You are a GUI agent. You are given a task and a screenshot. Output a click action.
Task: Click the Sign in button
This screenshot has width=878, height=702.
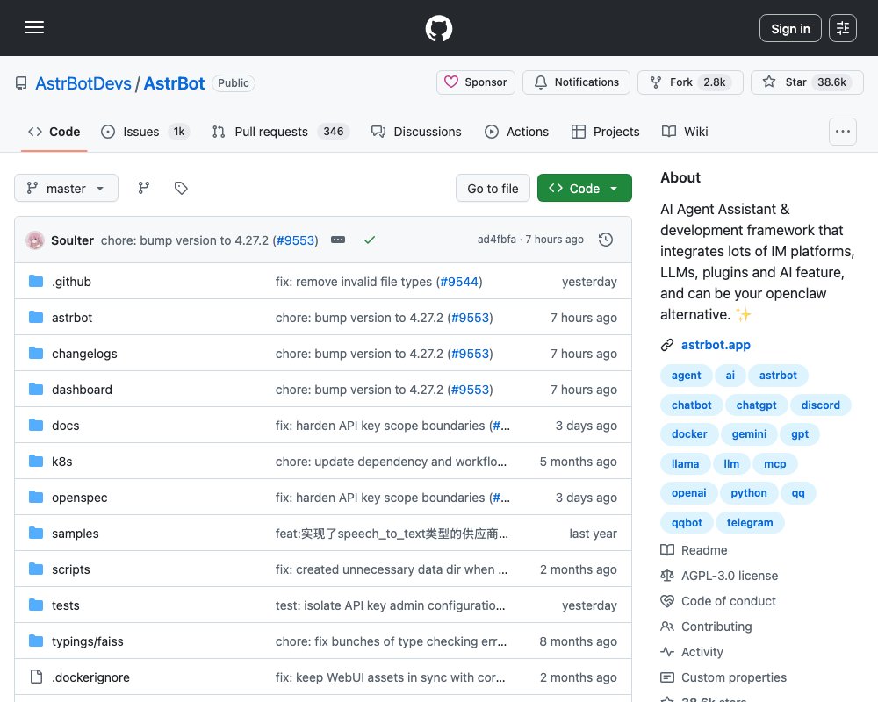coord(790,28)
